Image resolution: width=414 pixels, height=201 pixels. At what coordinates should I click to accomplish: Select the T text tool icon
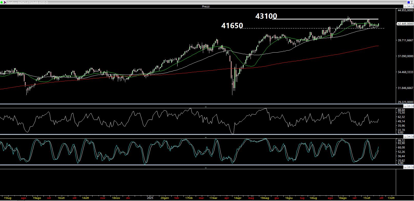pos(412,2)
